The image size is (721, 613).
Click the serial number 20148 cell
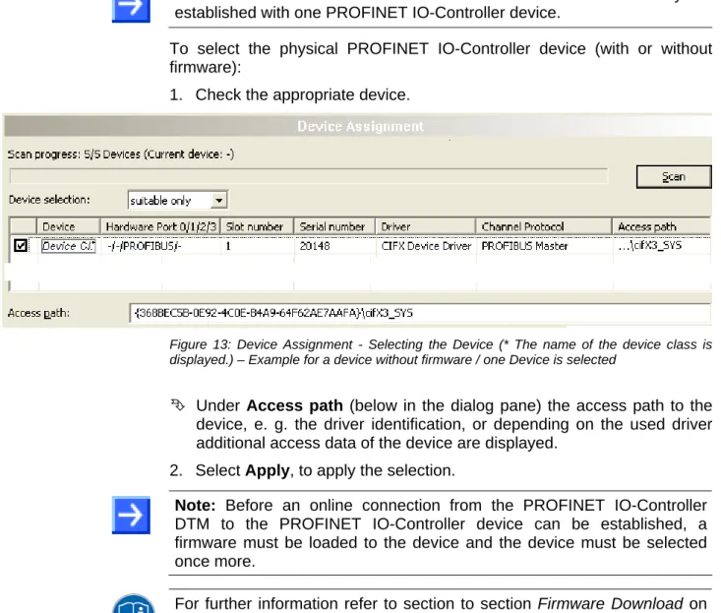[x=334, y=246]
